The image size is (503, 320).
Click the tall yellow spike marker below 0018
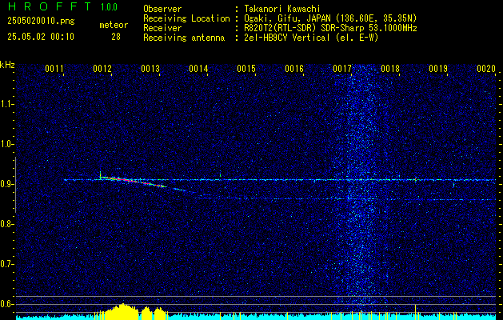[x=415, y=312]
